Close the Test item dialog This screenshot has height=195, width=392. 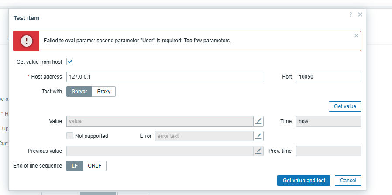click(360, 14)
